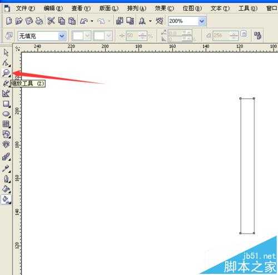Select the Ellipse tool

(6, 114)
